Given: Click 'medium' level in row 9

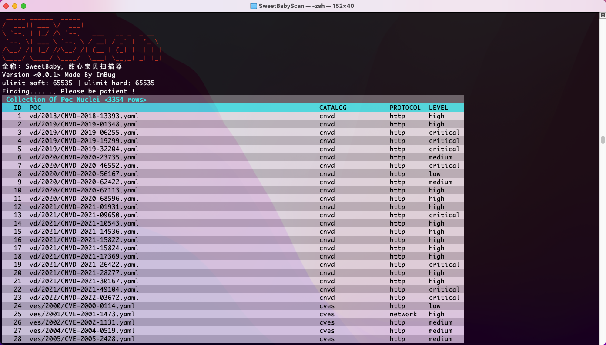Looking at the screenshot, I should coord(441,182).
